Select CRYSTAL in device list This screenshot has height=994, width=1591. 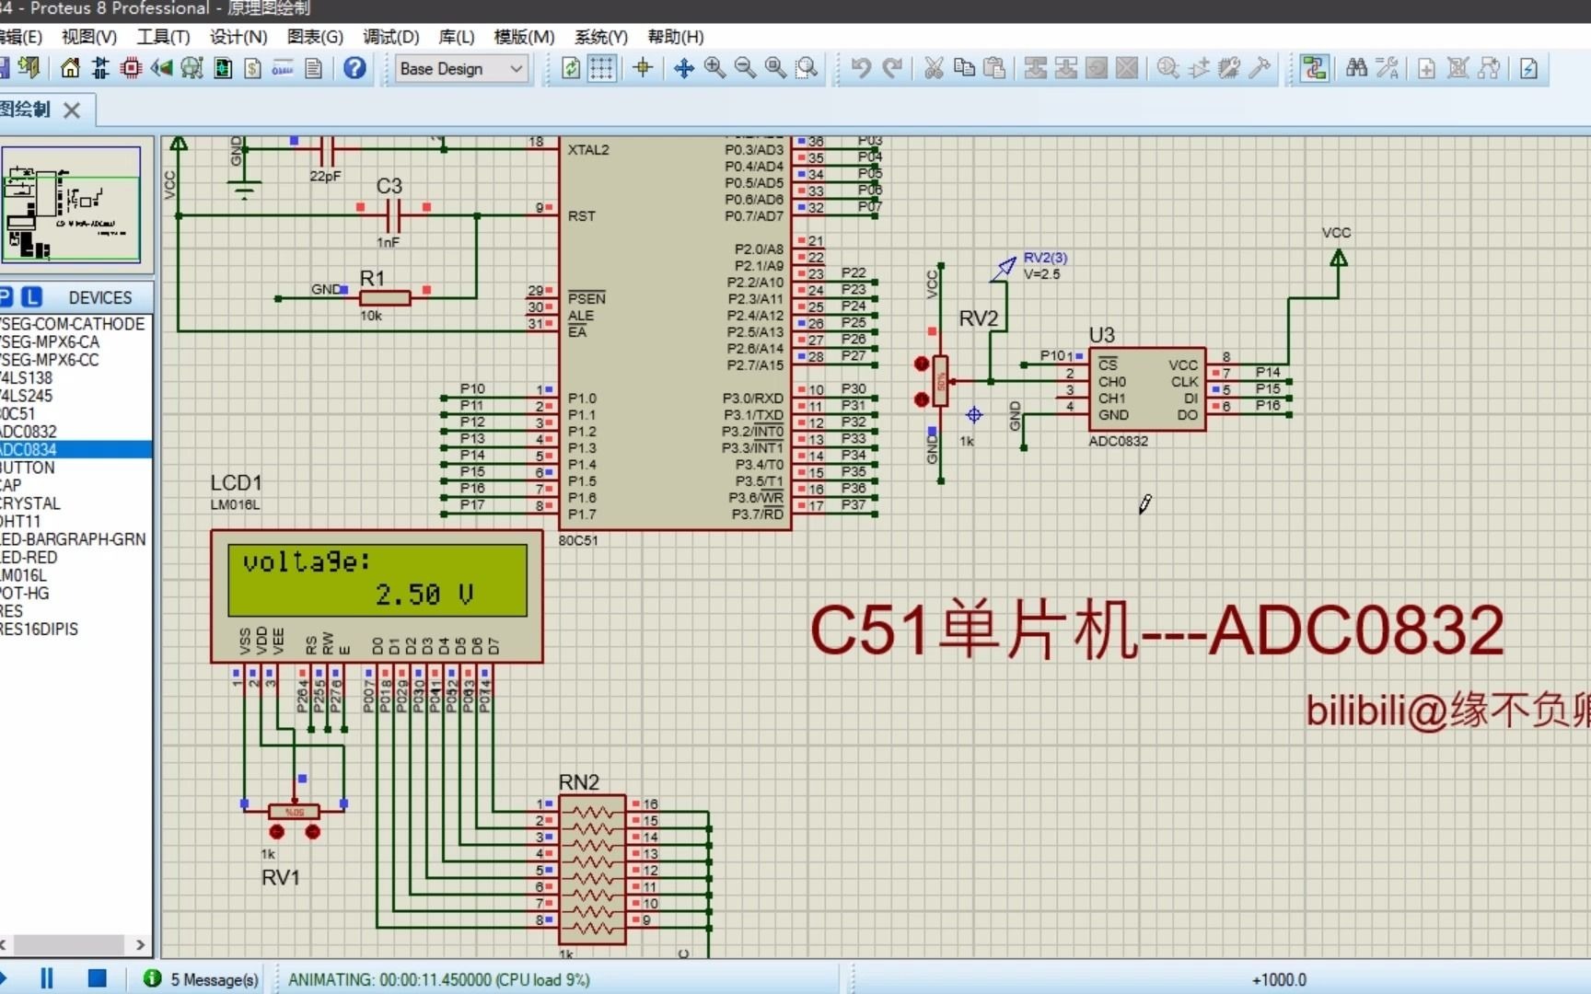(75, 503)
